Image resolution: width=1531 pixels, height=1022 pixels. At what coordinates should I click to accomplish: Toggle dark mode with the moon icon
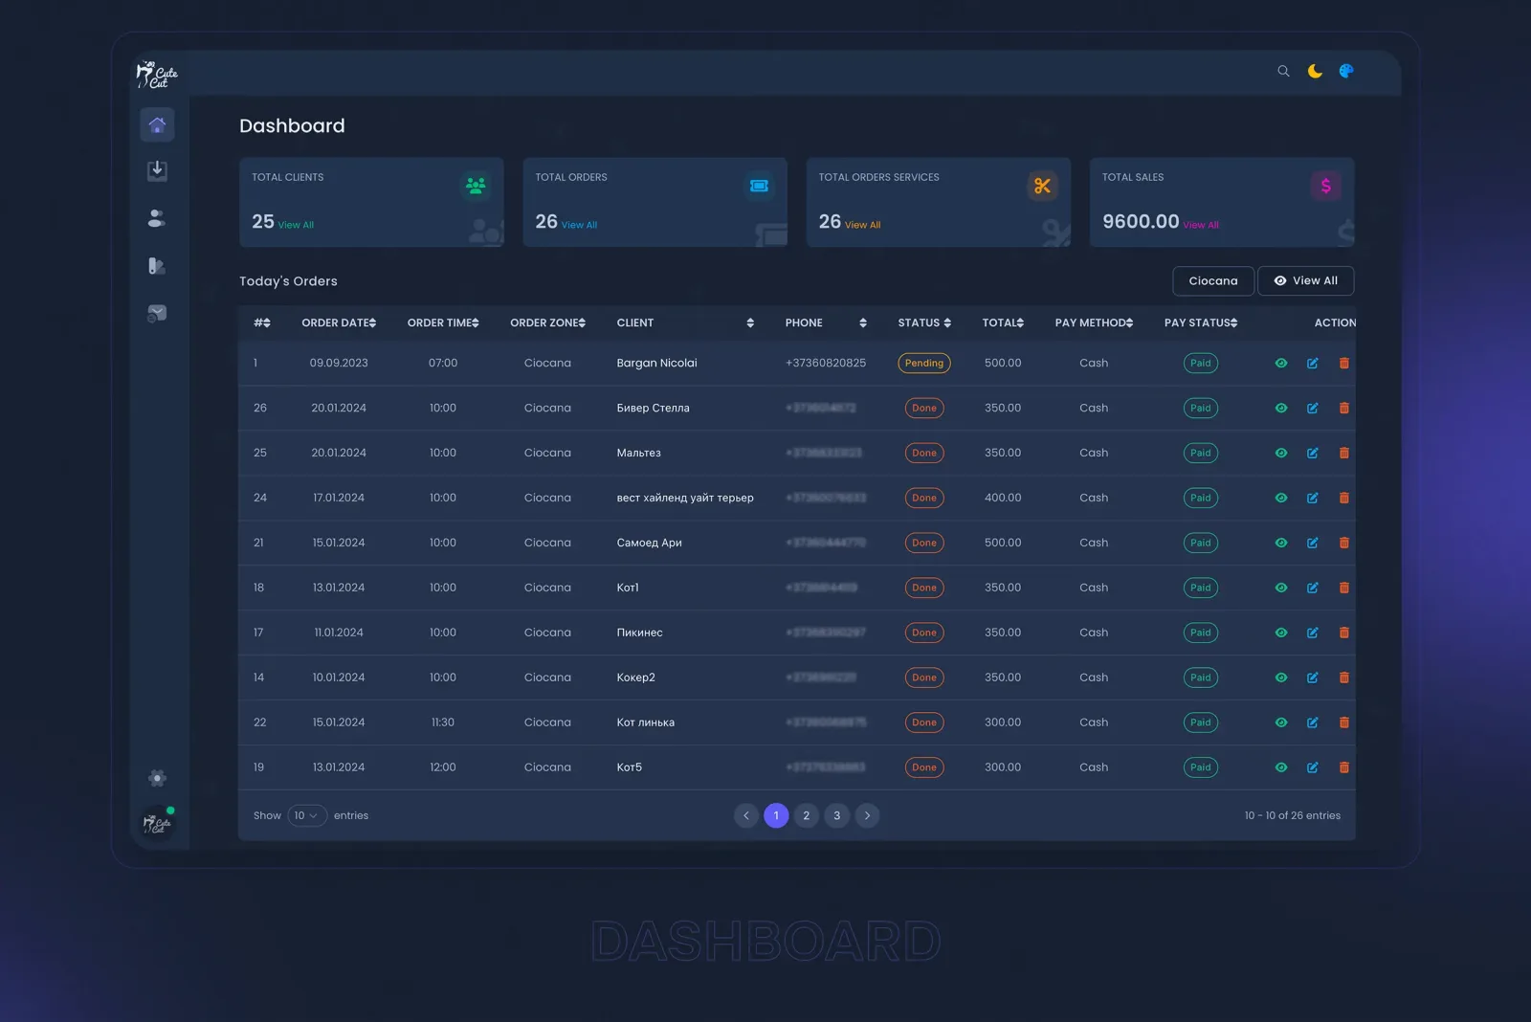(x=1315, y=71)
